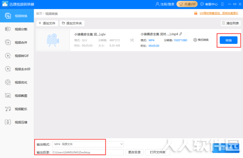Open the 视频分割 sidebar section
This screenshot has height=158, width=243.
(x=17, y=29)
